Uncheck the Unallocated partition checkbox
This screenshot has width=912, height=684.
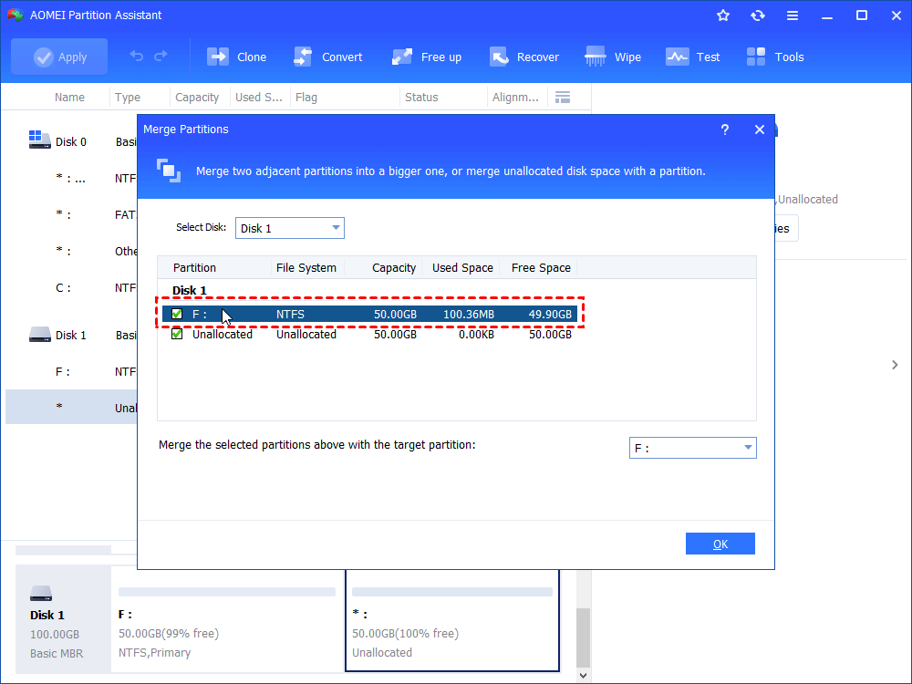[x=177, y=335]
